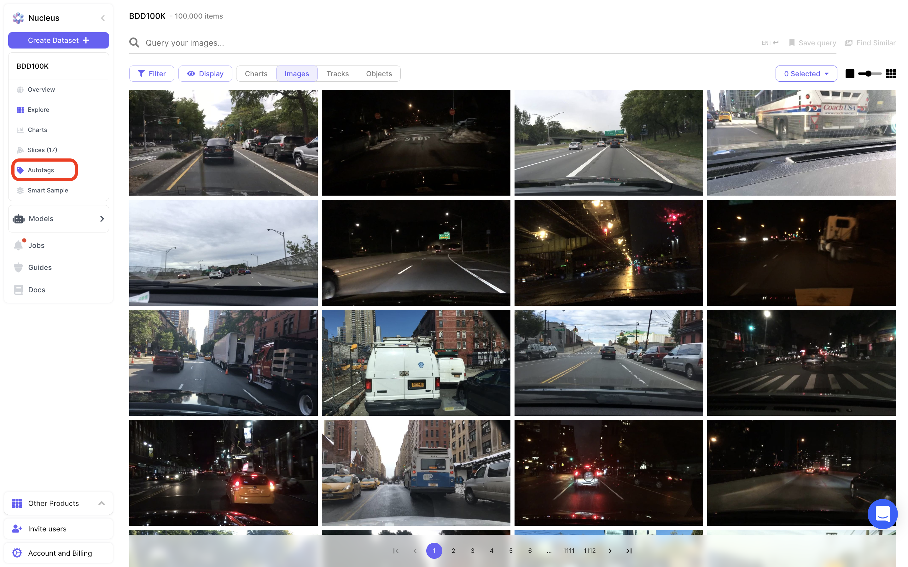Switch to the Tracks tab
This screenshot has height=567, width=908.
pyautogui.click(x=337, y=74)
